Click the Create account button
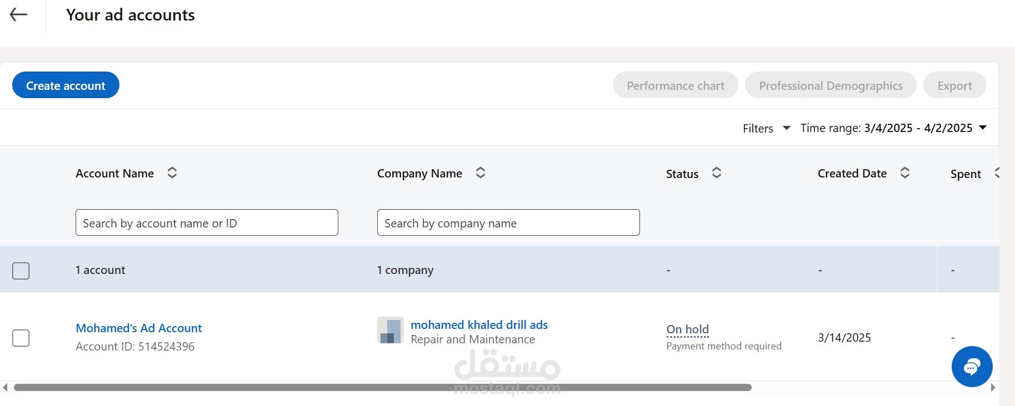Screen dimensions: 1015x406 (x=66, y=85)
